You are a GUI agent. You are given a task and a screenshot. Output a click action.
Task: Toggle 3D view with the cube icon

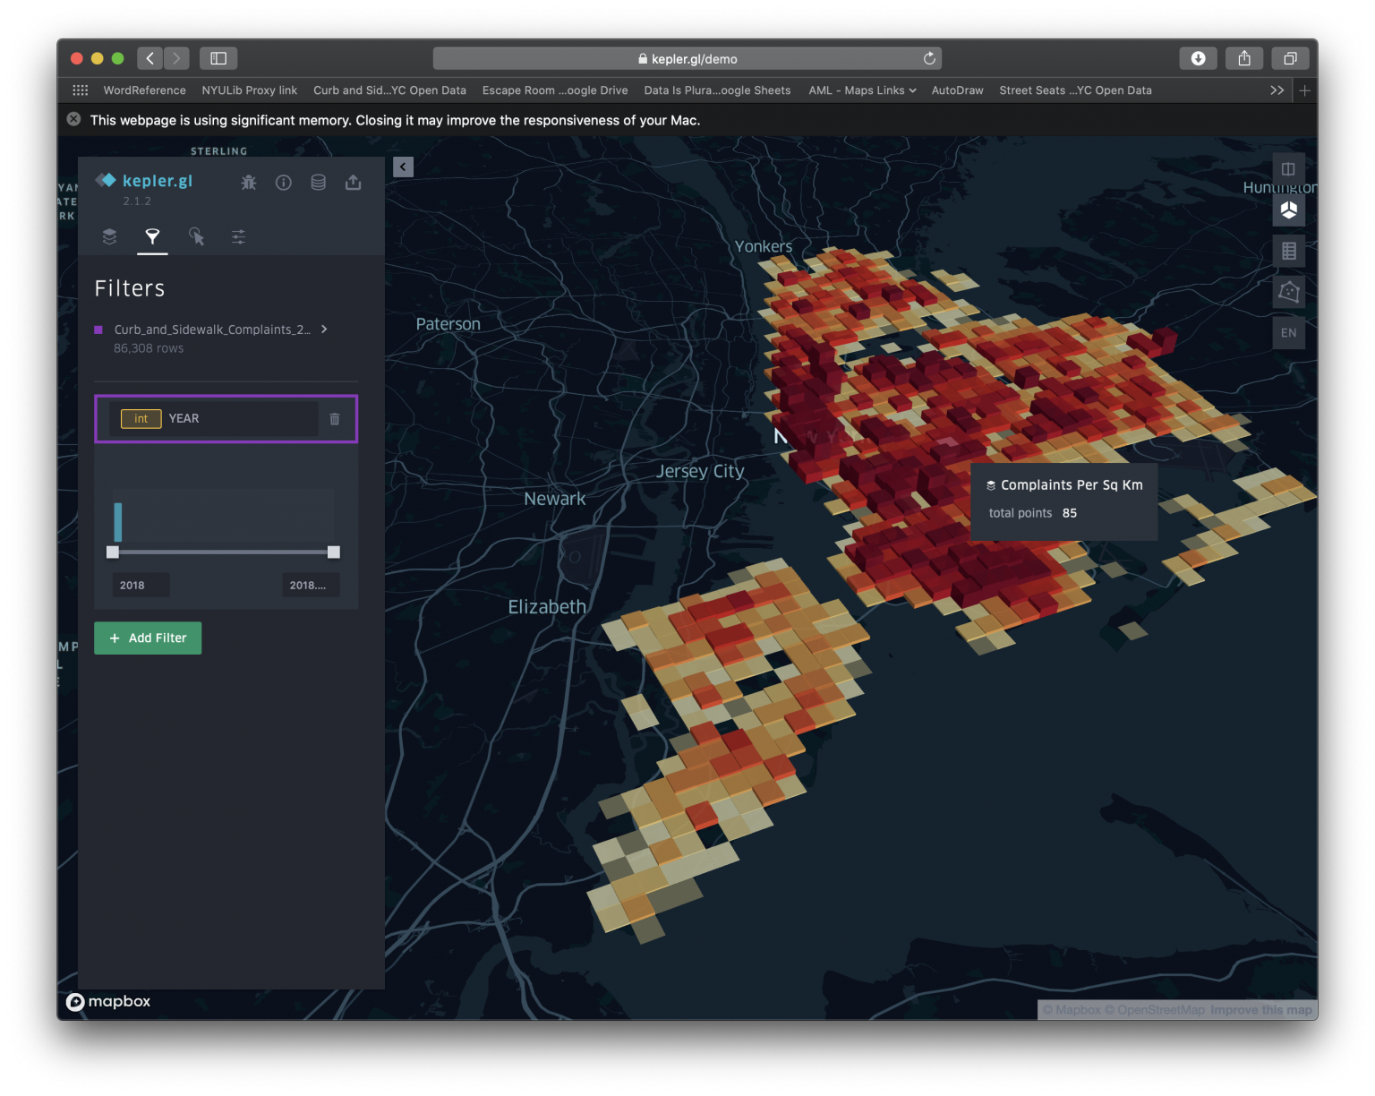tap(1289, 210)
